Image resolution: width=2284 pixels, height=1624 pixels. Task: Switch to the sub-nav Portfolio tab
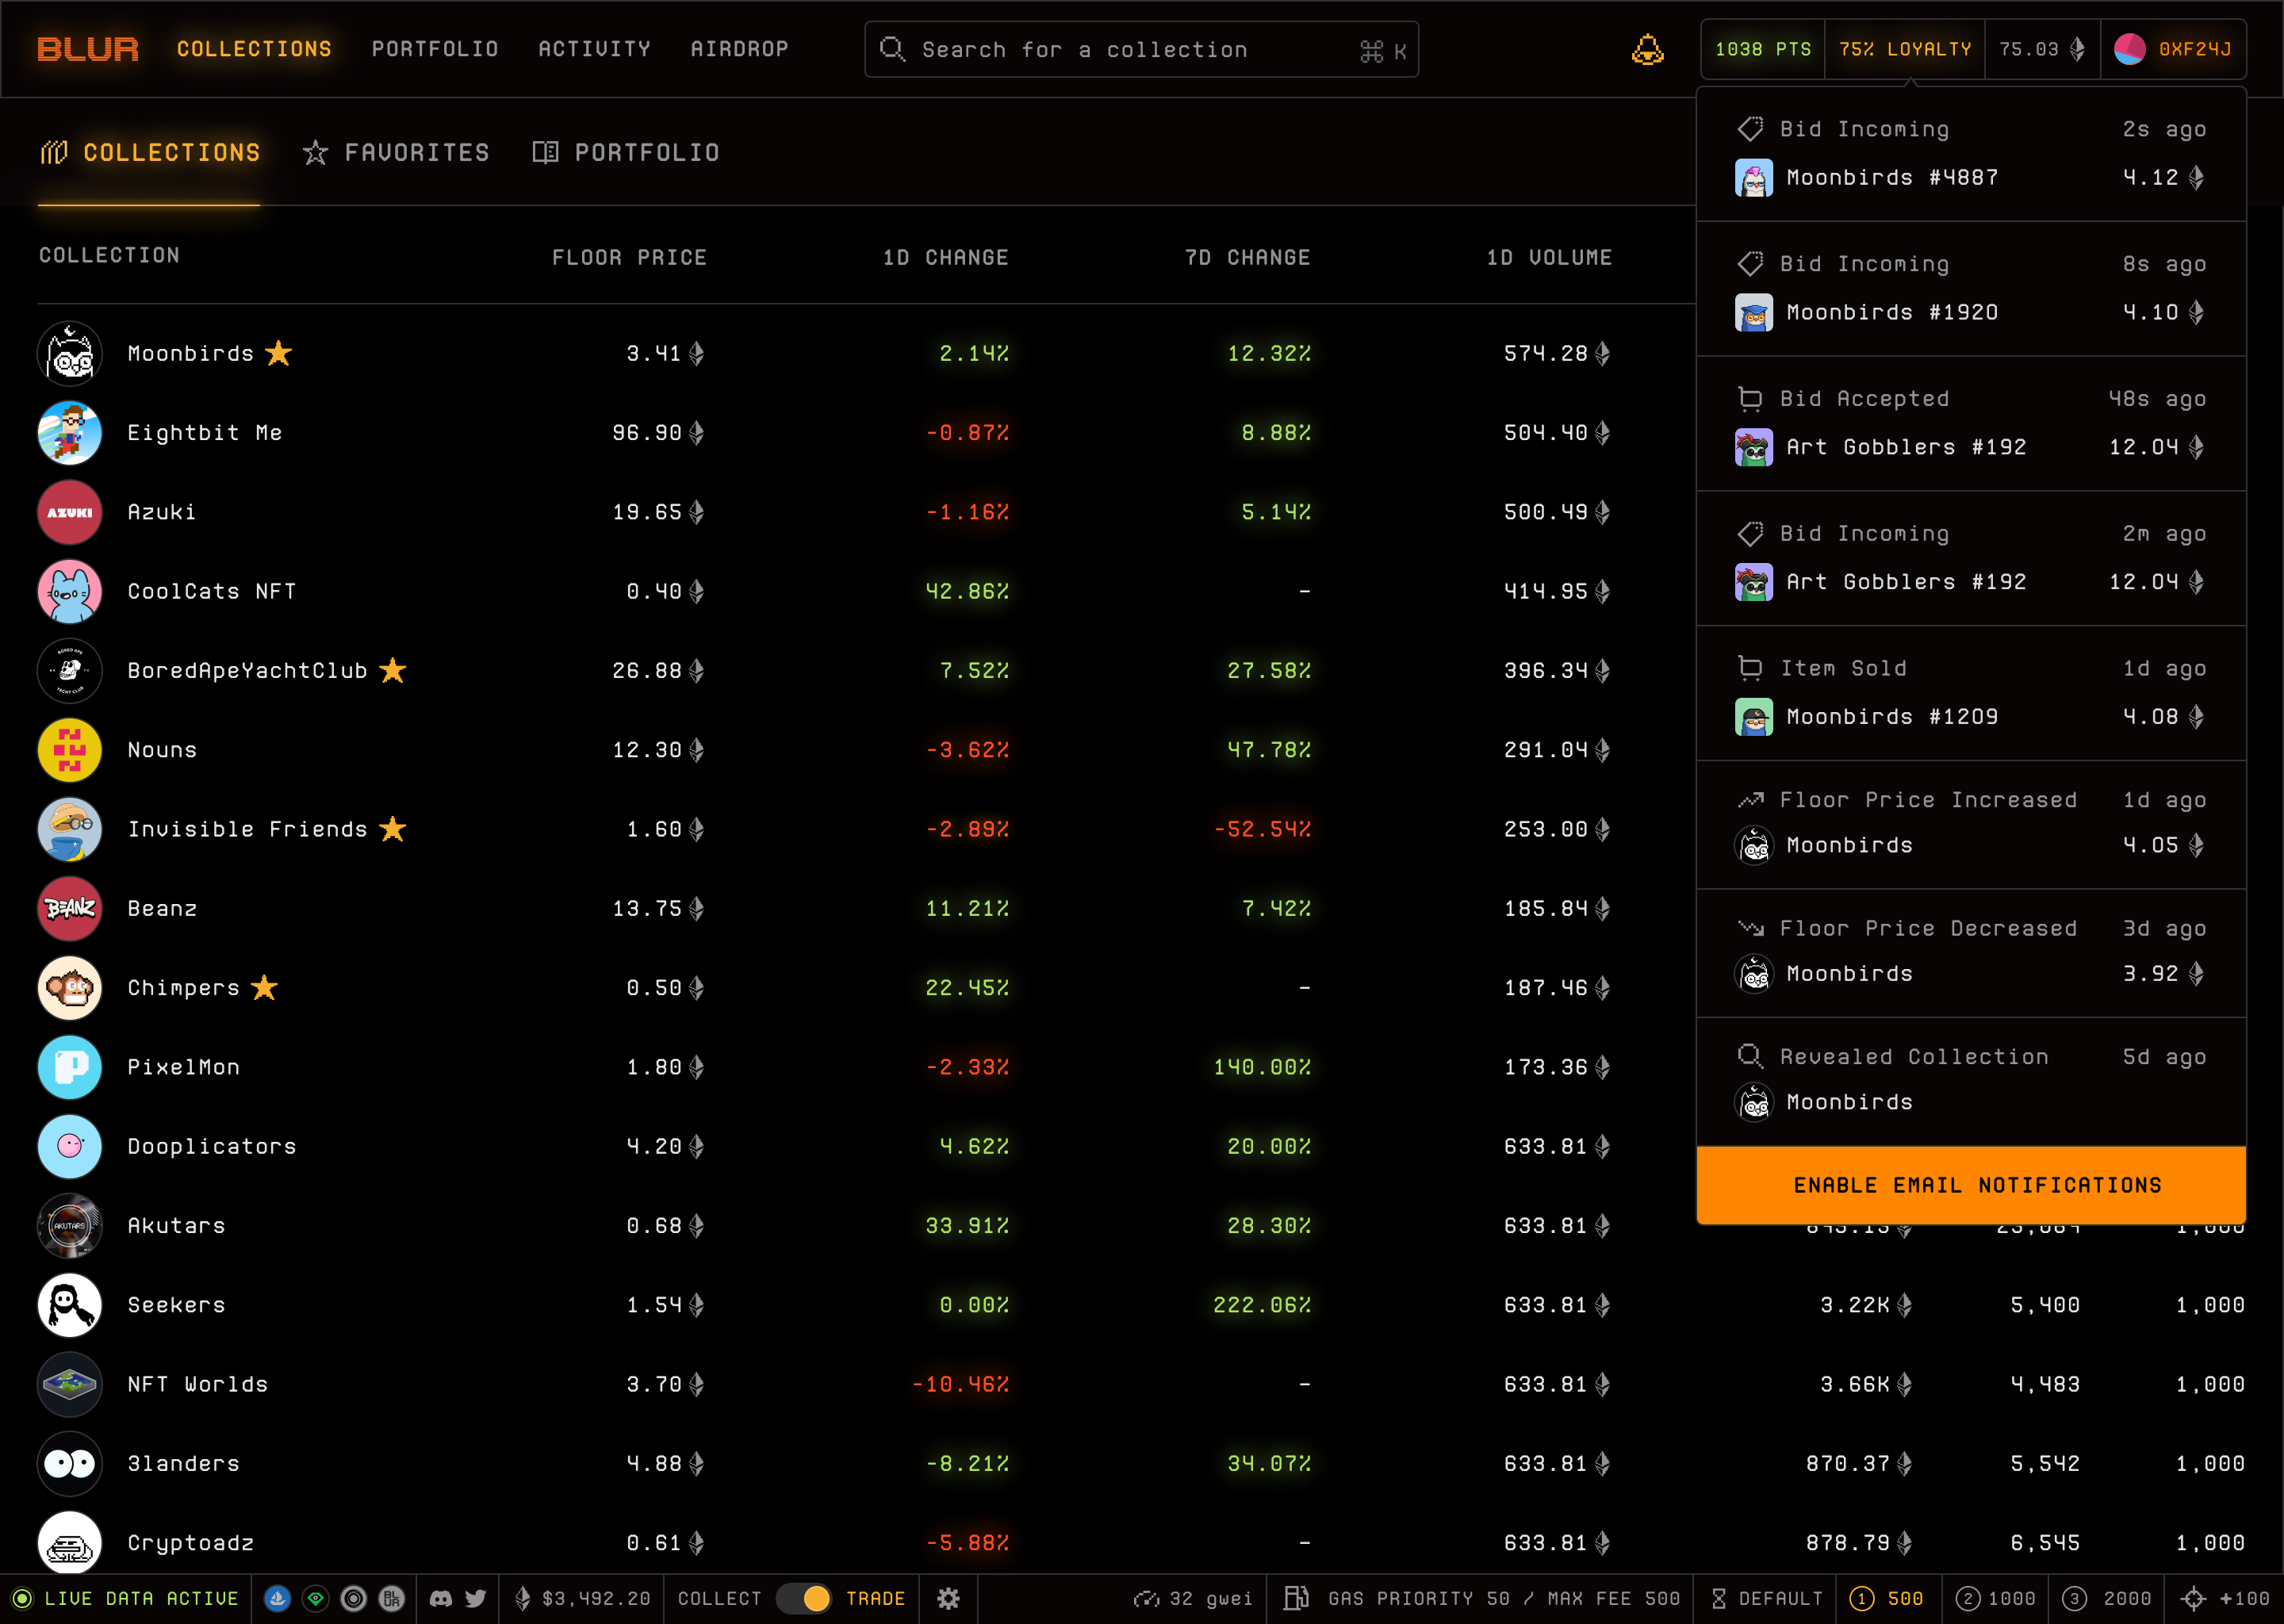(626, 152)
